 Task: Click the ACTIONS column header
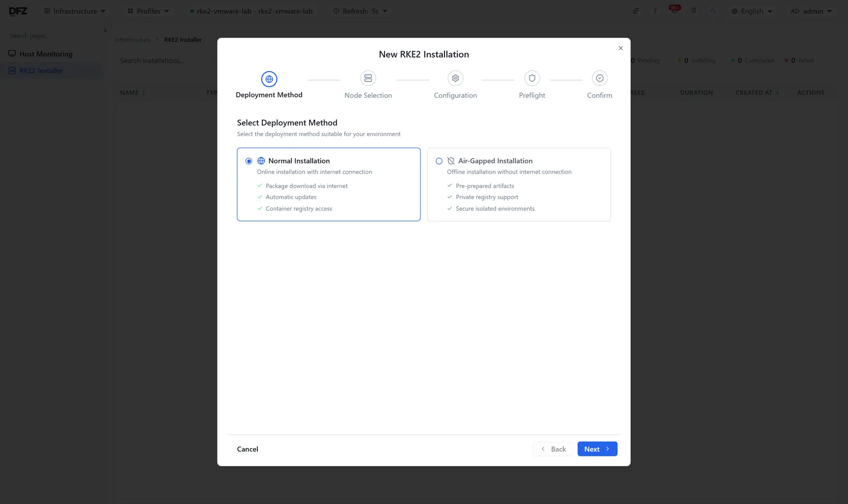click(811, 93)
